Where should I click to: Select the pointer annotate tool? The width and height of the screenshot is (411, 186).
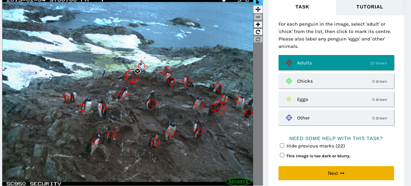point(258,2)
